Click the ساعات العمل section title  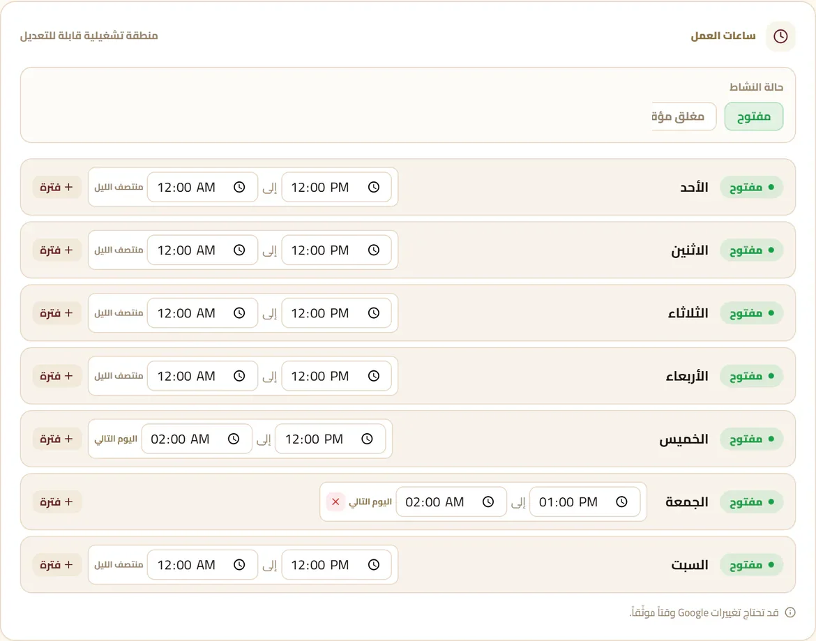[723, 36]
